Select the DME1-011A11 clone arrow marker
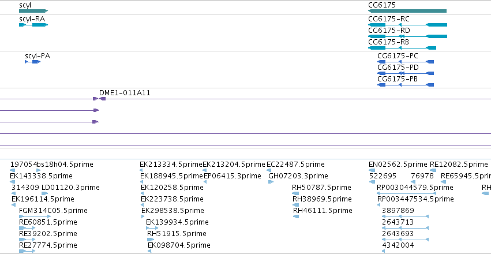The image size is (491, 254). 102,99
